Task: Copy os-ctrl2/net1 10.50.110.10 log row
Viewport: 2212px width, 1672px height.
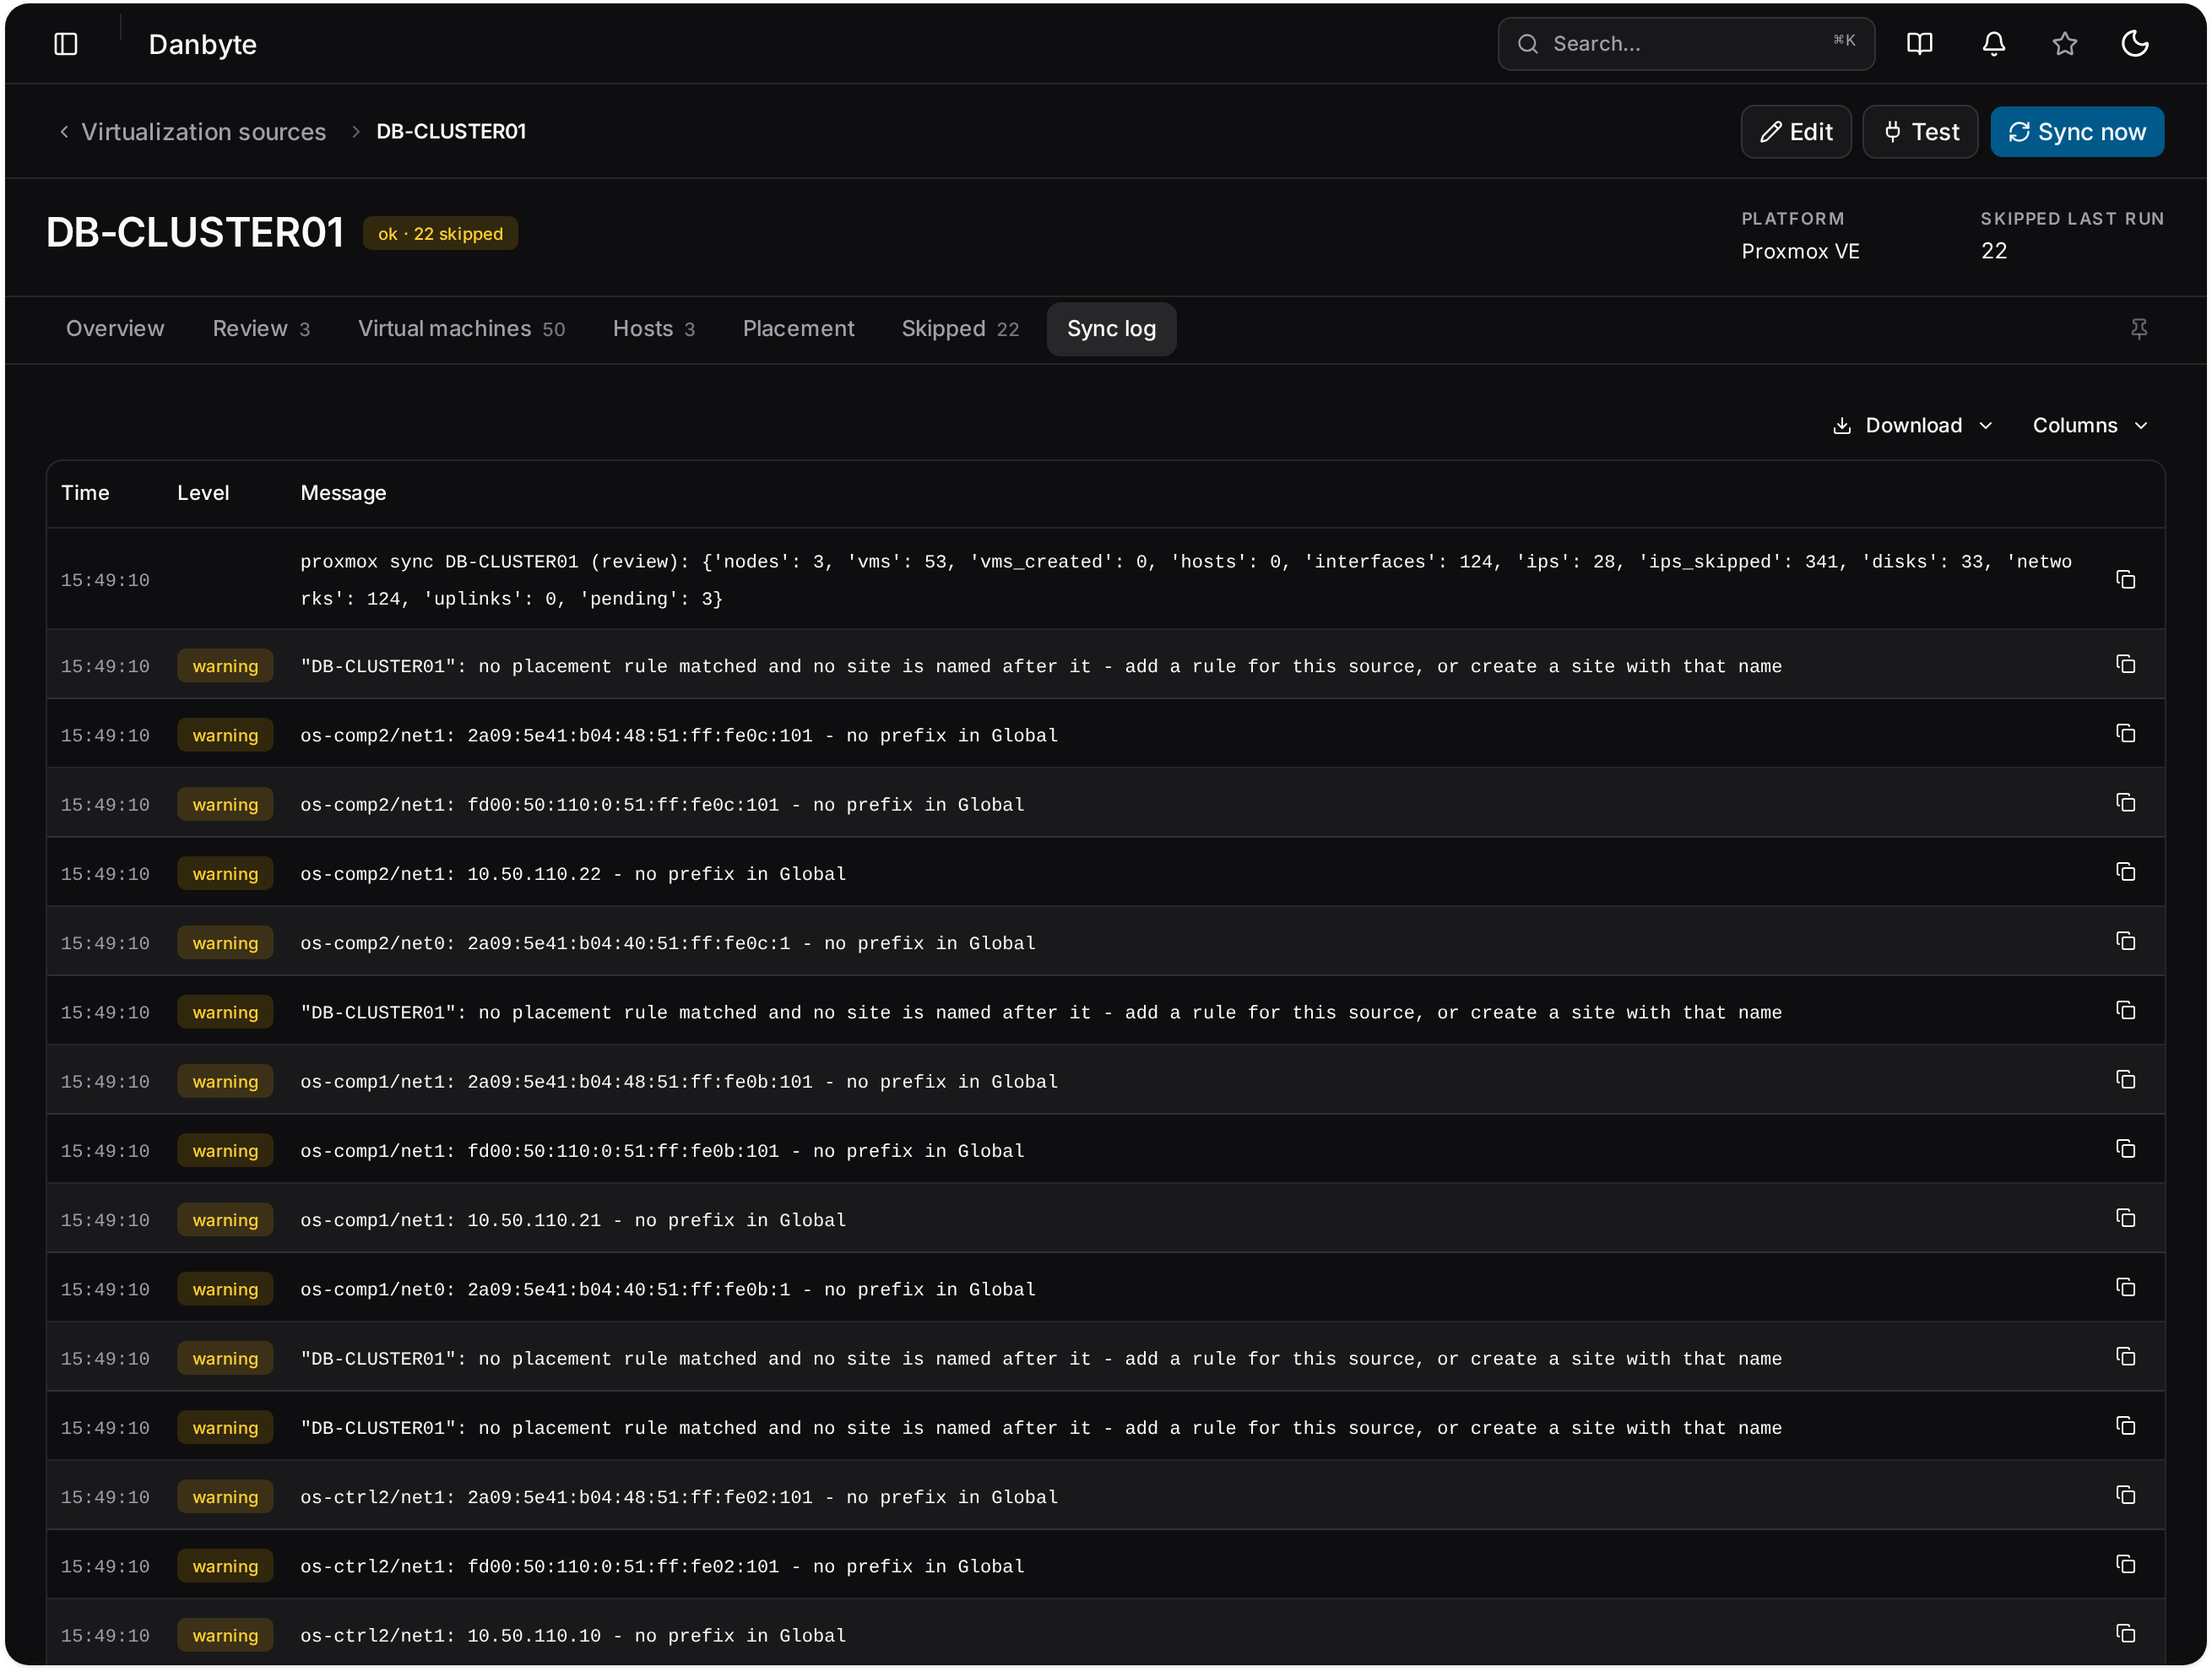Action: pyautogui.click(x=2125, y=1633)
